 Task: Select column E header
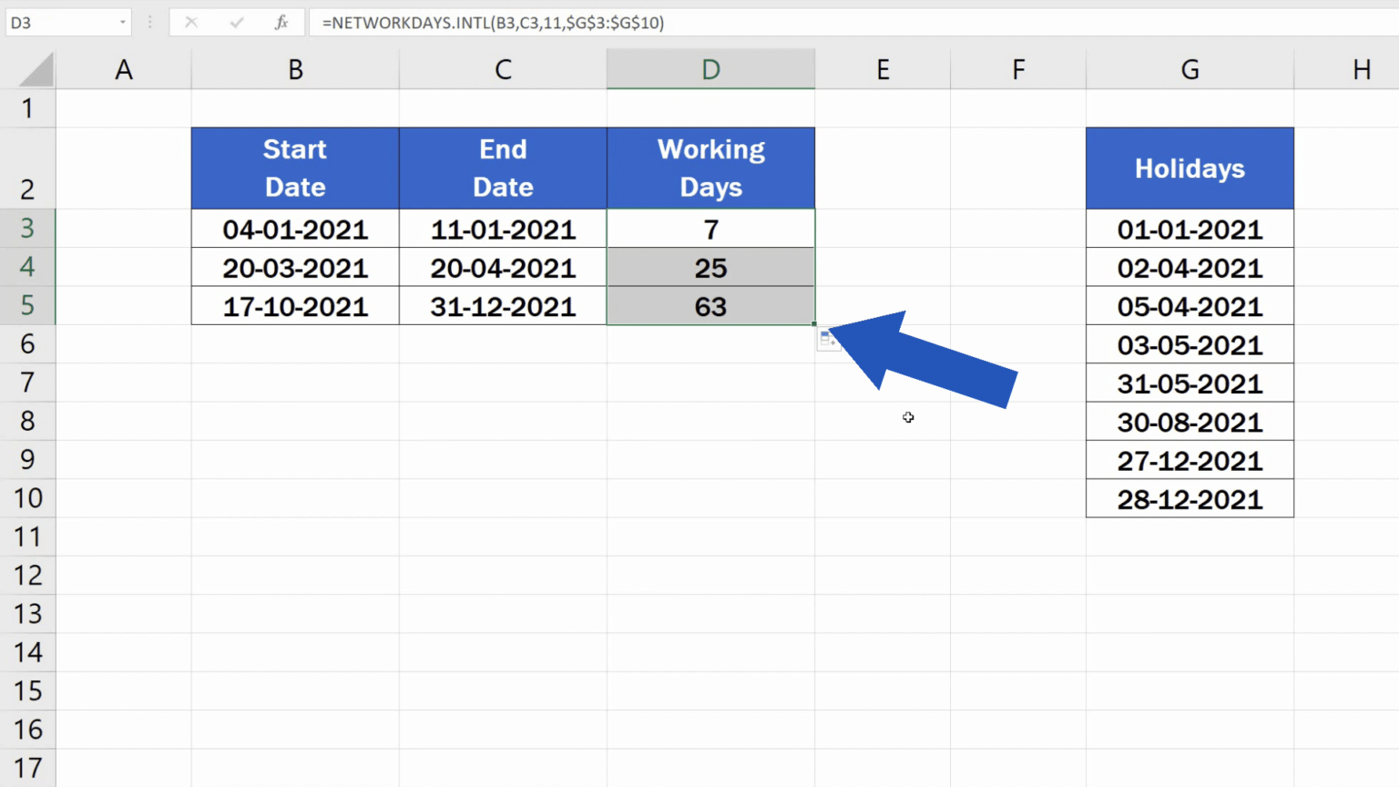pyautogui.click(x=883, y=69)
